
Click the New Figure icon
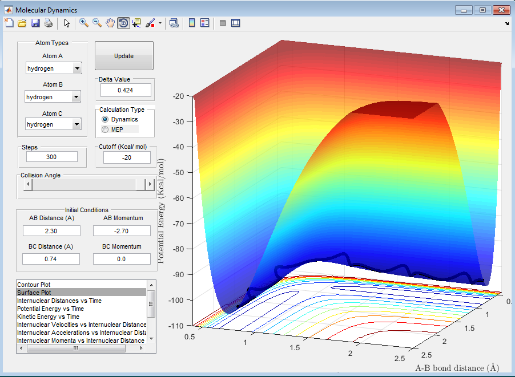point(9,23)
